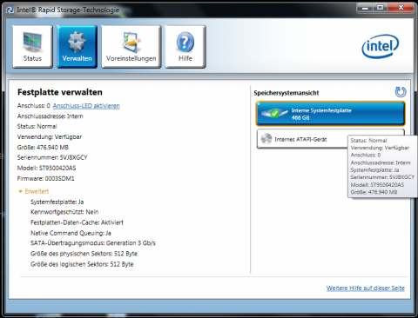This screenshot has width=418, height=318.
Task: Click the Größe des logischen Sektors line
Action: tap(82, 264)
